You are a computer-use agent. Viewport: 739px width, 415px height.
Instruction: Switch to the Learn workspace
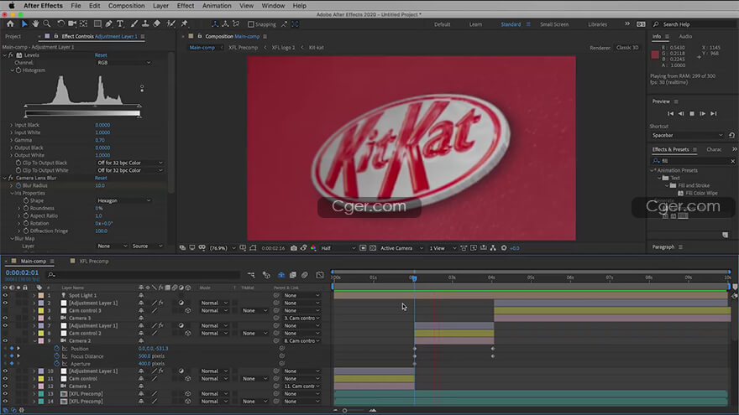(475, 24)
